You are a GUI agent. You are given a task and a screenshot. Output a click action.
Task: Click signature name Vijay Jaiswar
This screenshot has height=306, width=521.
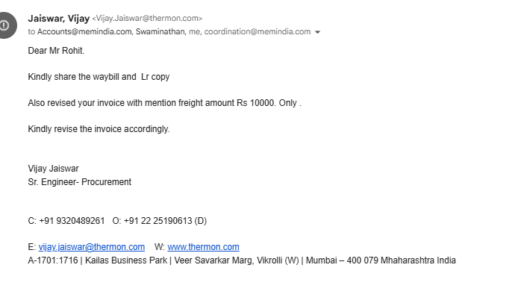(53, 169)
